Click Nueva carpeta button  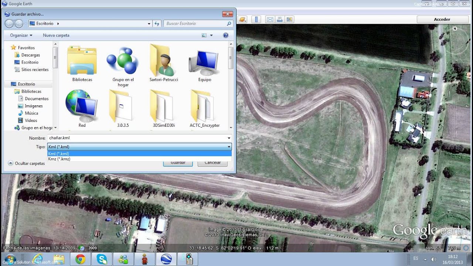click(x=56, y=35)
